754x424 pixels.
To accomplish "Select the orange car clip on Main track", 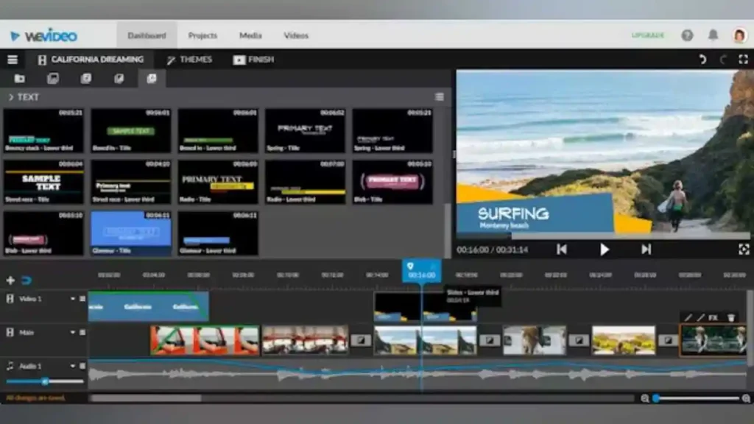I will click(x=205, y=340).
